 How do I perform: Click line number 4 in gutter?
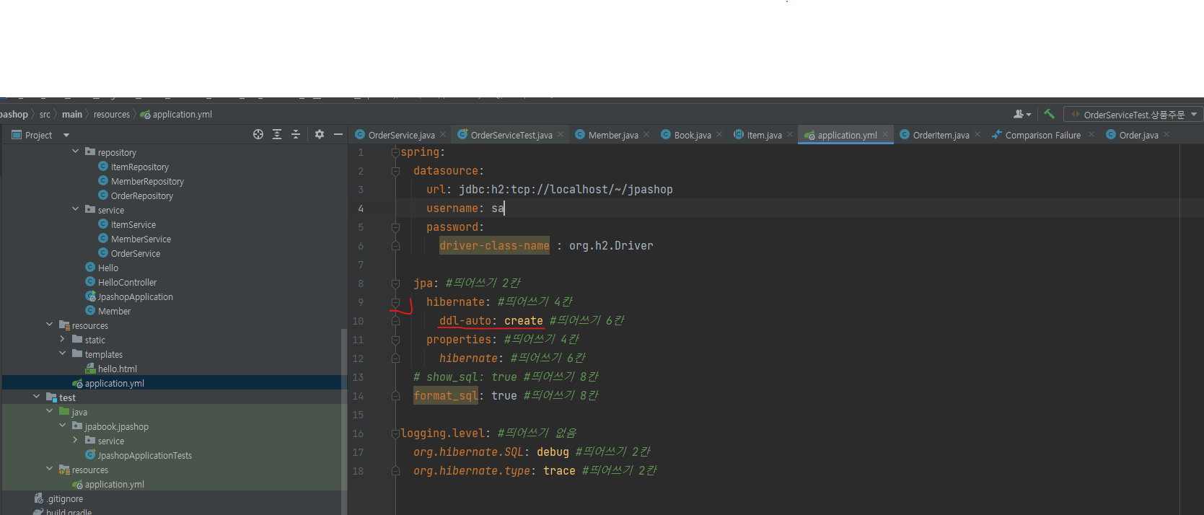coord(361,208)
